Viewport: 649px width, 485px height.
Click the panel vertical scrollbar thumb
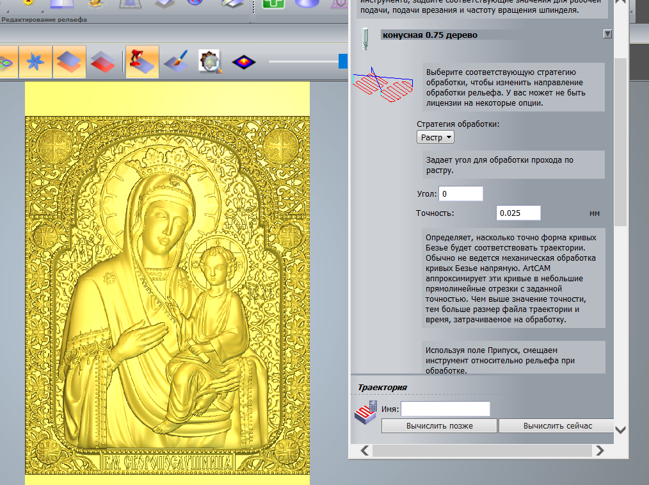pos(620,142)
